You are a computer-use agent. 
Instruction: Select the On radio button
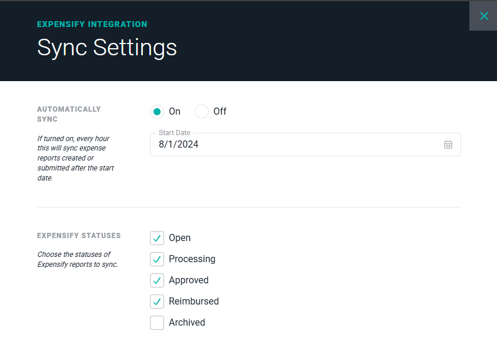coord(157,112)
